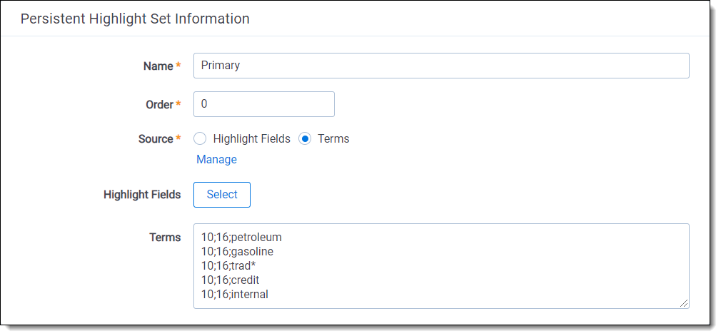Click the Name input field containing Primary

440,66
